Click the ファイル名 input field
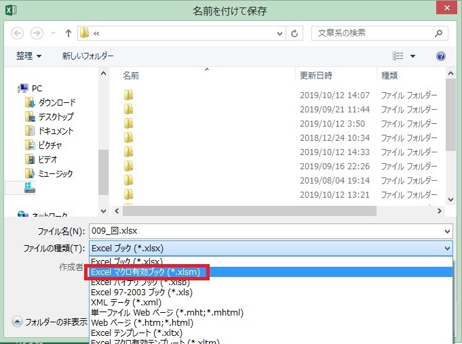Viewport: 462px width, 344px height. [266, 231]
